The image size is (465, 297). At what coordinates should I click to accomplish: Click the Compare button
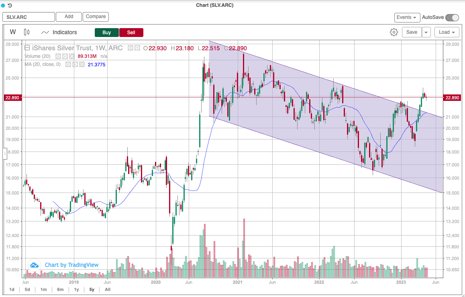click(96, 16)
